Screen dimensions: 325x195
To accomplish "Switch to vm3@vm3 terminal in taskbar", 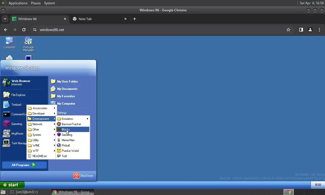I will (x=27, y=192).
